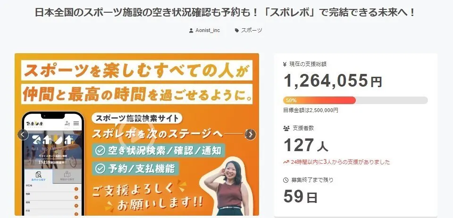This screenshot has height=218, width=453.
Task: Click the tag icon beside スポーツ
Action: tap(237, 30)
